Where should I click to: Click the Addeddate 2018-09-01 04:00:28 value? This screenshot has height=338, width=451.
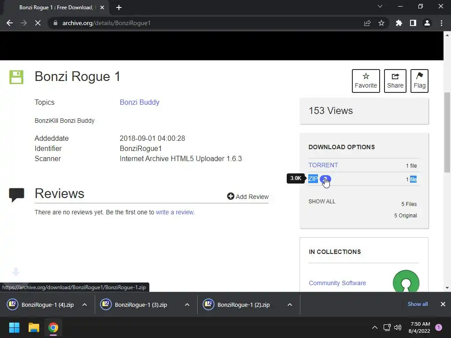[152, 138]
